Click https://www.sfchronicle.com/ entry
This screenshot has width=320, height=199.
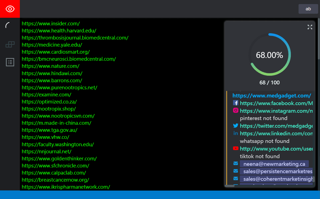[x=55, y=165]
